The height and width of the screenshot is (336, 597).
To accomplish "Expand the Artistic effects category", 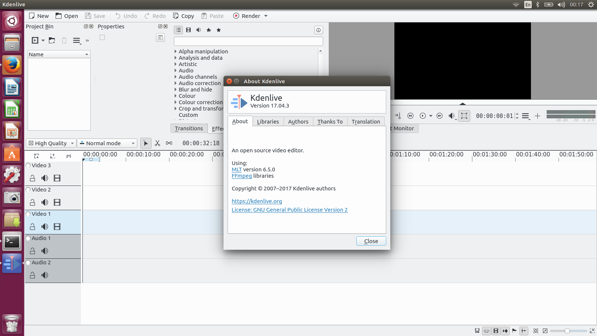I will point(175,64).
